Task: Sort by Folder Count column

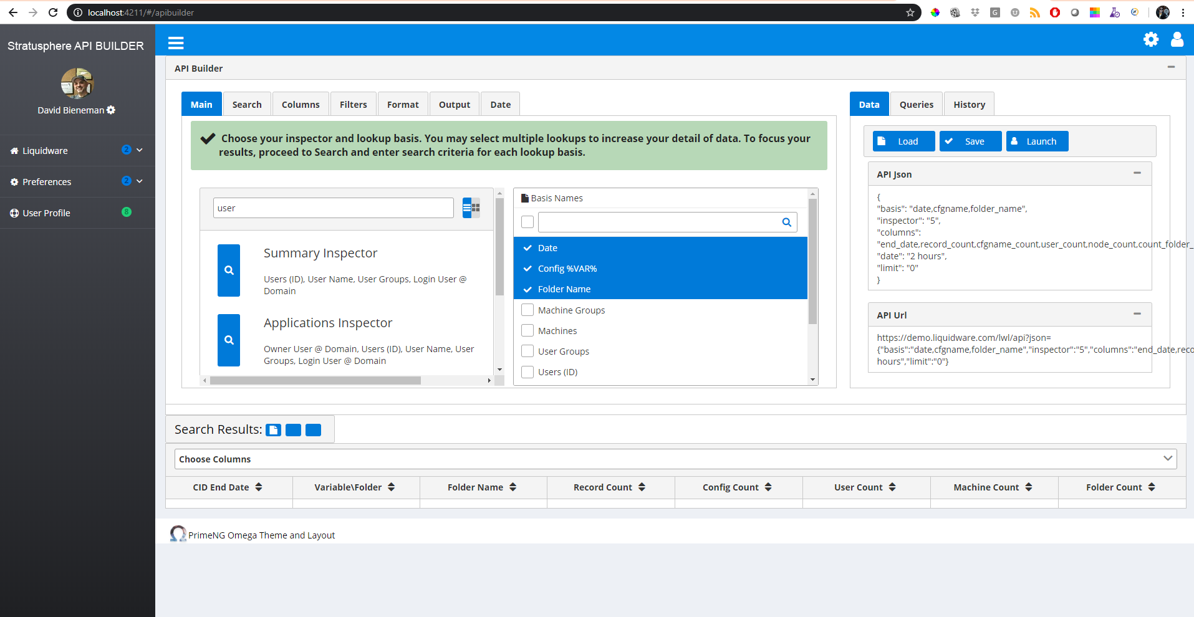Action: point(1152,487)
